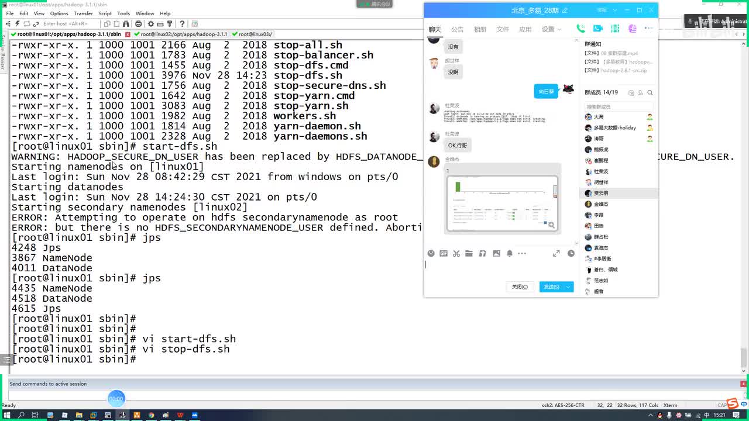Screen dimensions: 749x421
Task: Click the 关闭(C) button
Action: point(520,287)
